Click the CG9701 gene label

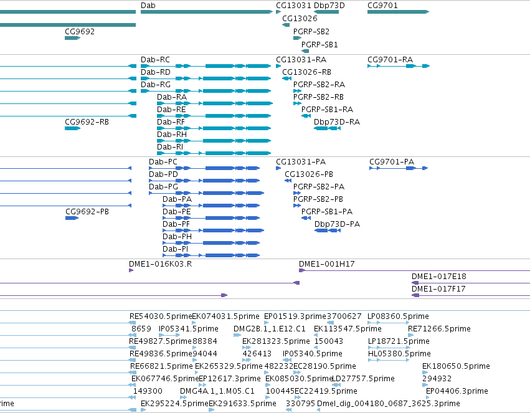point(382,6)
